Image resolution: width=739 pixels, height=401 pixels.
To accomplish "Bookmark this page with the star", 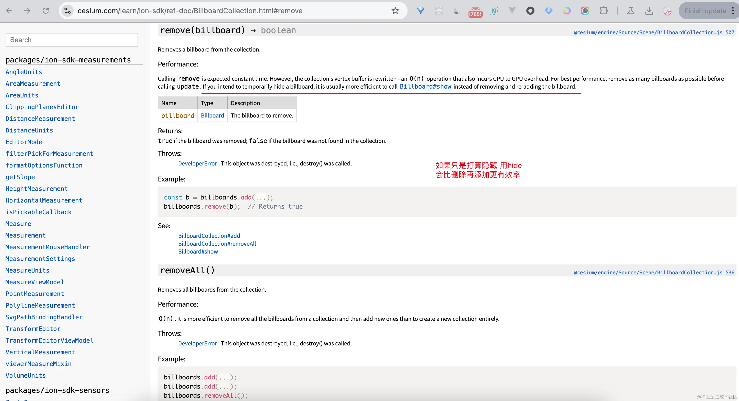I will click(395, 11).
